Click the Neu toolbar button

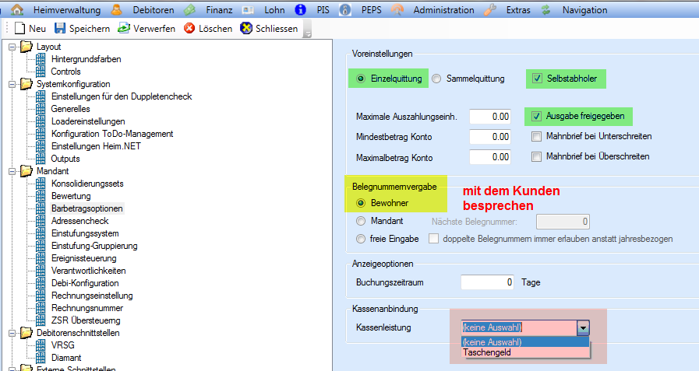click(30, 29)
